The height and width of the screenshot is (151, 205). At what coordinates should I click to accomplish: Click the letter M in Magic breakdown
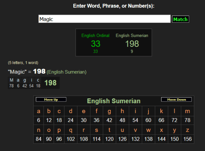click(x=12, y=80)
